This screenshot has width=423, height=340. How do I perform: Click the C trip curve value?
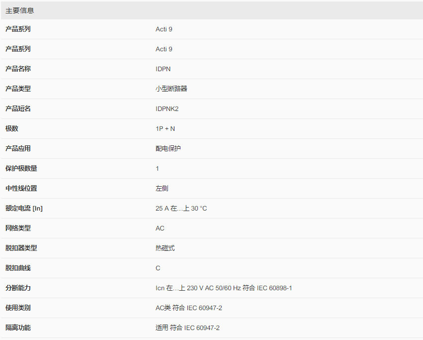tap(158, 268)
